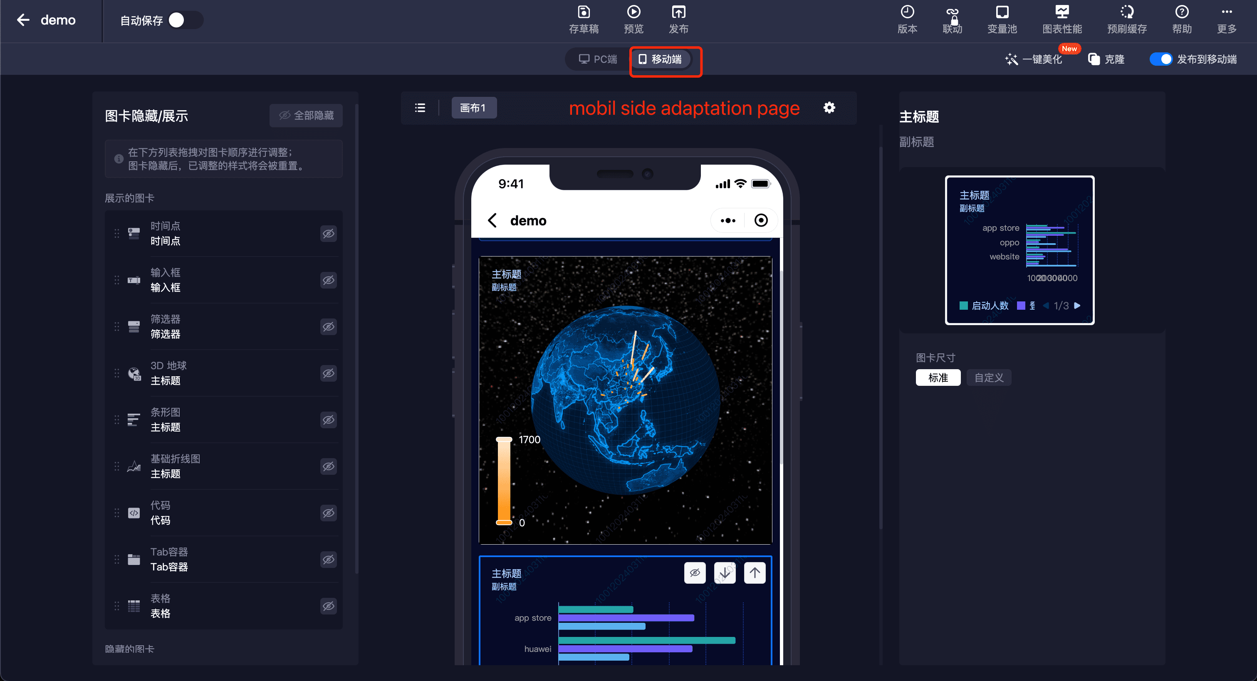Click the 启动人数 legend swatch
Screen dimensions: 1257x681
[x=963, y=306]
